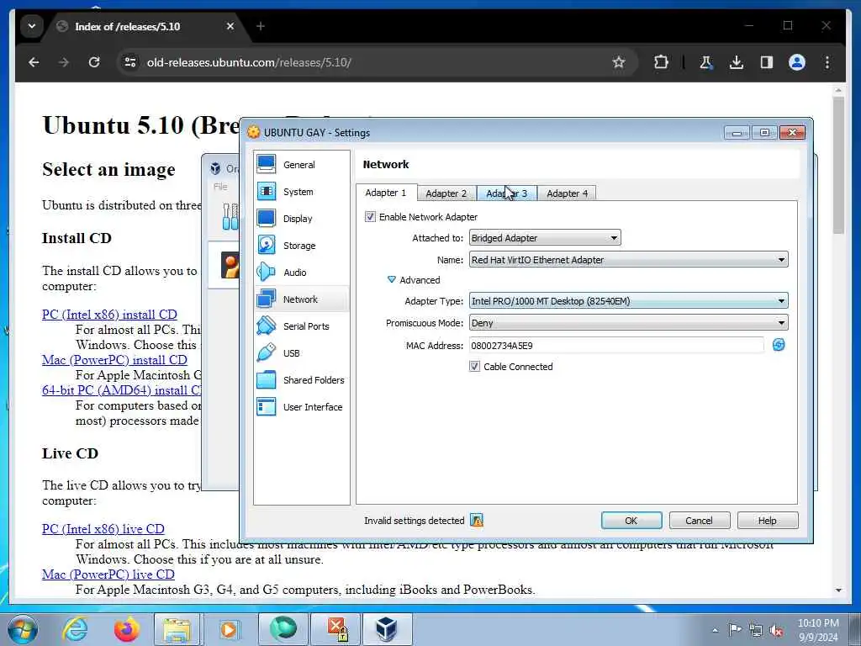Open VirtualBox cube icon in taskbar
Viewport: 861px width, 646px height.
coord(386,629)
